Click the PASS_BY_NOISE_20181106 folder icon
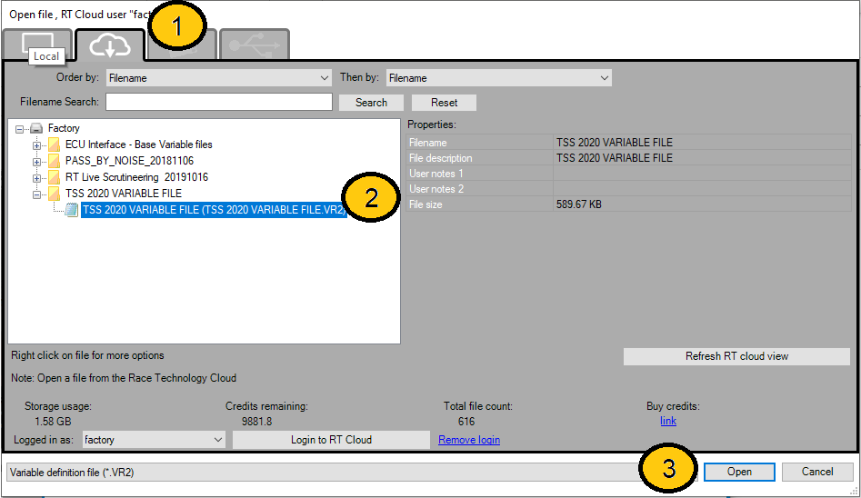 tap(55, 161)
